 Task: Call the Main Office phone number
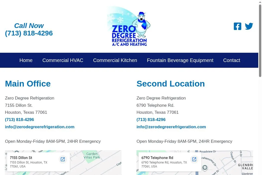[19, 119]
